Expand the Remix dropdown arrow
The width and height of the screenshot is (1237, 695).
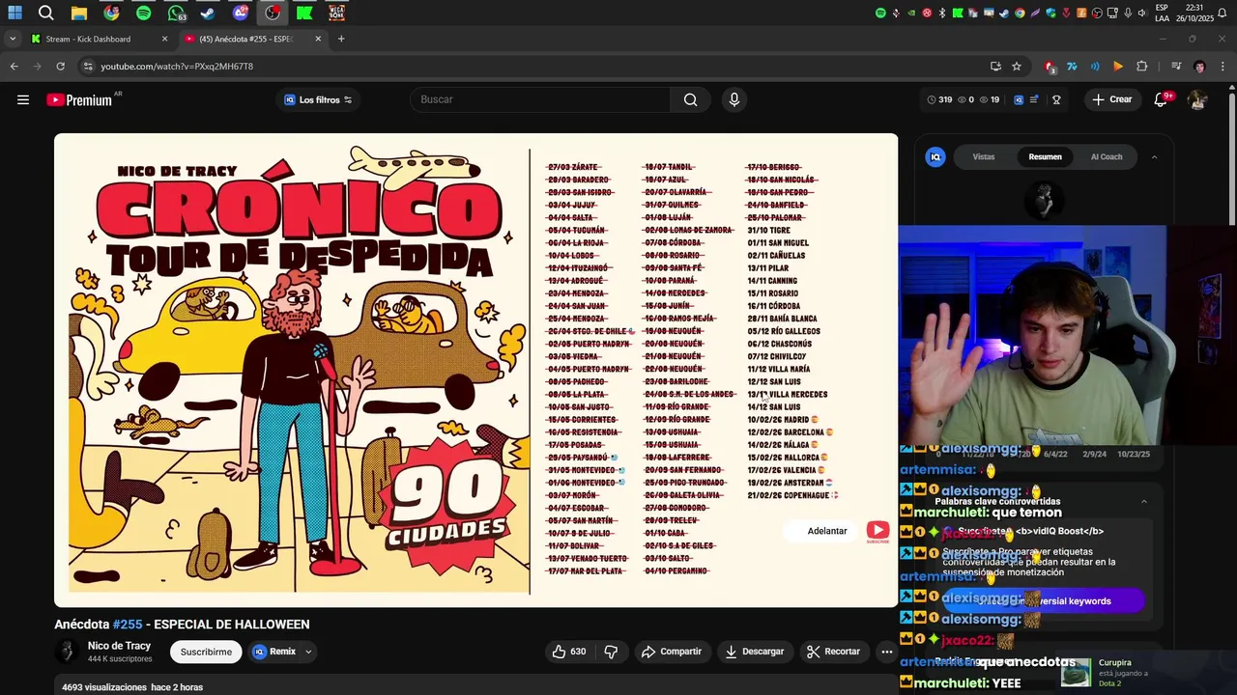(308, 652)
